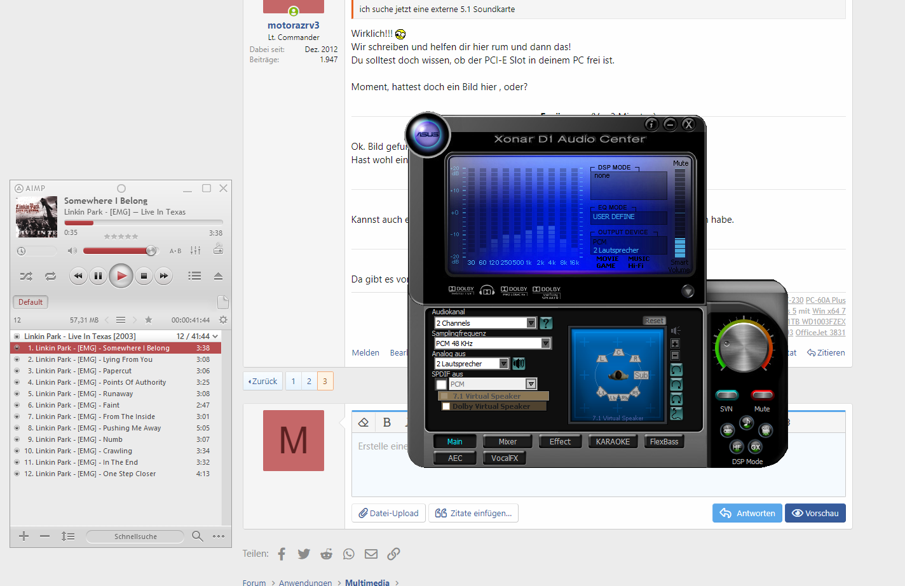905x586 pixels.
Task: Click speaker test icon beside Analog aus
Action: [519, 364]
